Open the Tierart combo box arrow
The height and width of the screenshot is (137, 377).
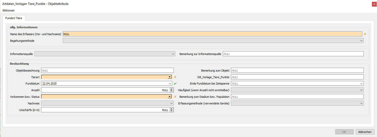(169, 77)
